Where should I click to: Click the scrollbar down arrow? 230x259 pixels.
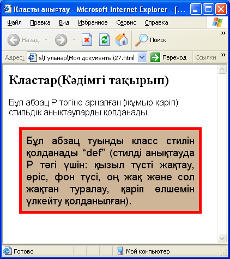click(x=222, y=238)
